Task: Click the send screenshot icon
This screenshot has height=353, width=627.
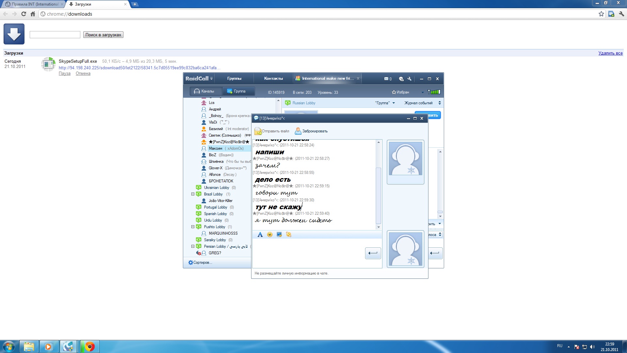Action: [x=279, y=235]
